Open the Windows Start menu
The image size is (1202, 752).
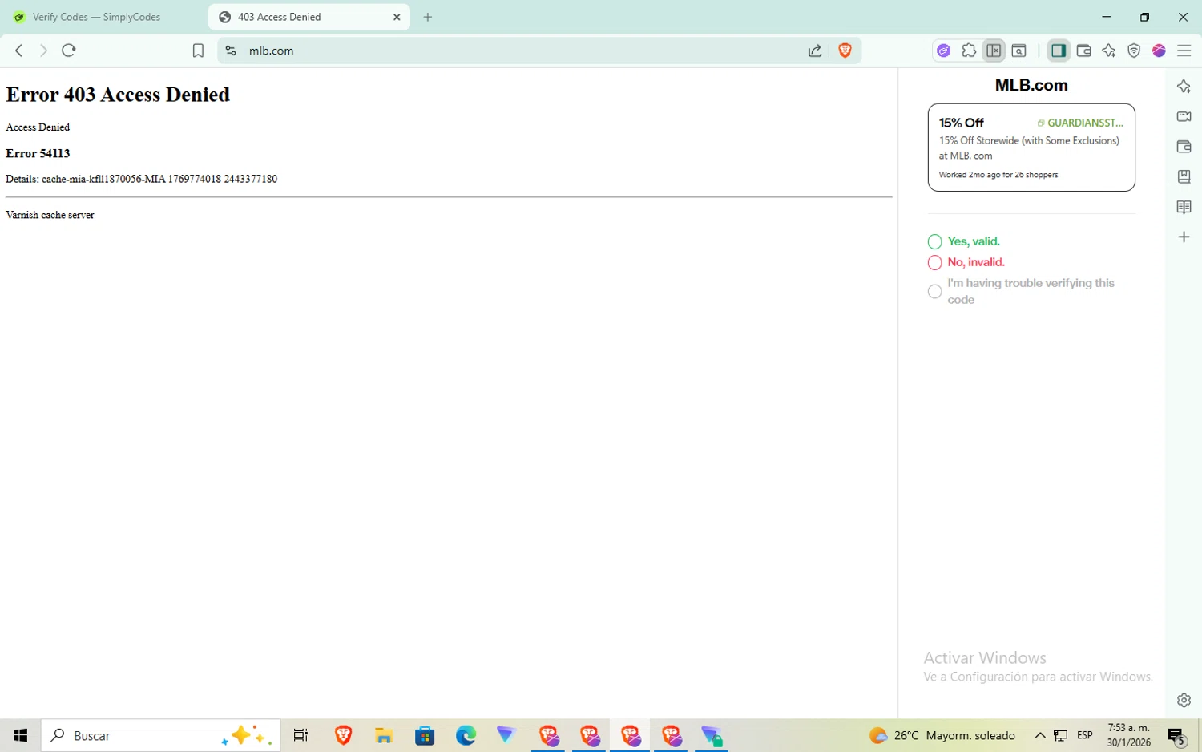(21, 735)
